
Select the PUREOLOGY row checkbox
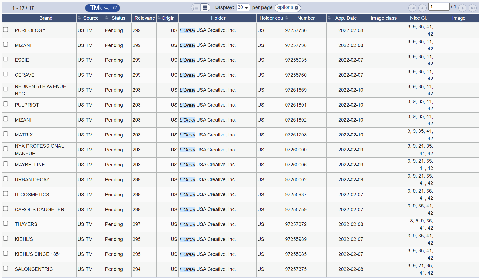click(6, 29)
